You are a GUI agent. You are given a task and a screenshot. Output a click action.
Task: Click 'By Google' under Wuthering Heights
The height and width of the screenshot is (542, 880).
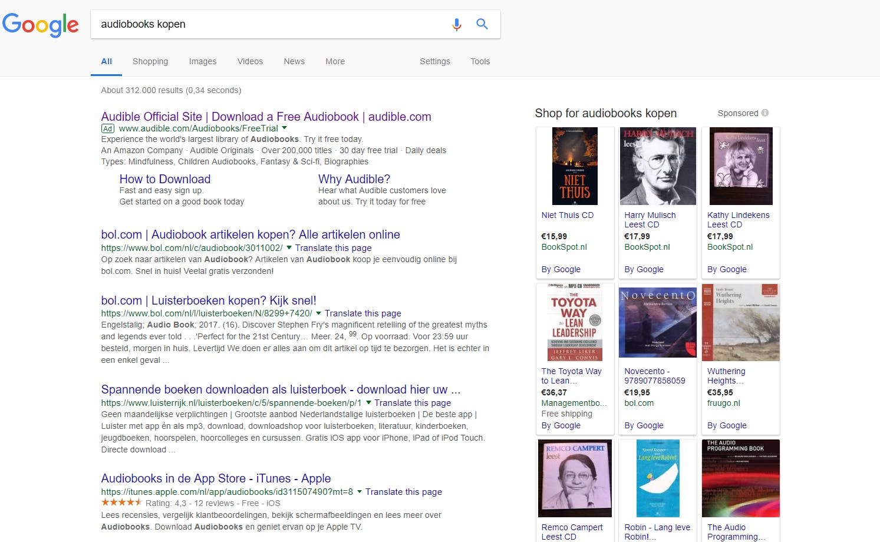pos(727,426)
